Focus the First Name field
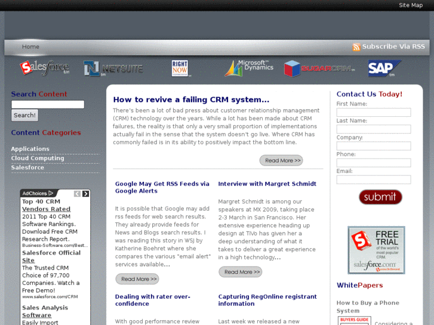The image size is (434, 325). pos(374,112)
